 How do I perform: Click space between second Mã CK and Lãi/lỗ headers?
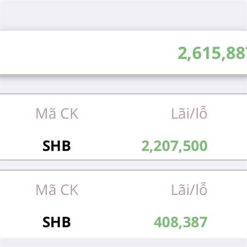[125, 190]
